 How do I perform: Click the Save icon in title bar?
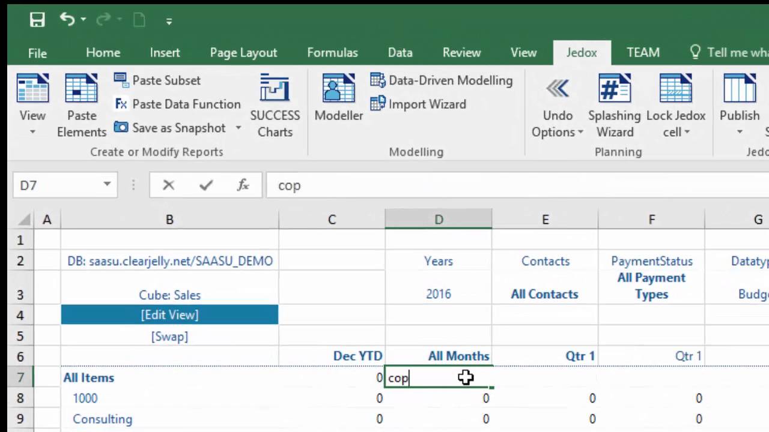[x=37, y=20]
